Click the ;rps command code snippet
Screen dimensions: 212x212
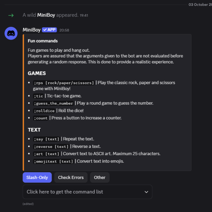[x=64, y=83]
